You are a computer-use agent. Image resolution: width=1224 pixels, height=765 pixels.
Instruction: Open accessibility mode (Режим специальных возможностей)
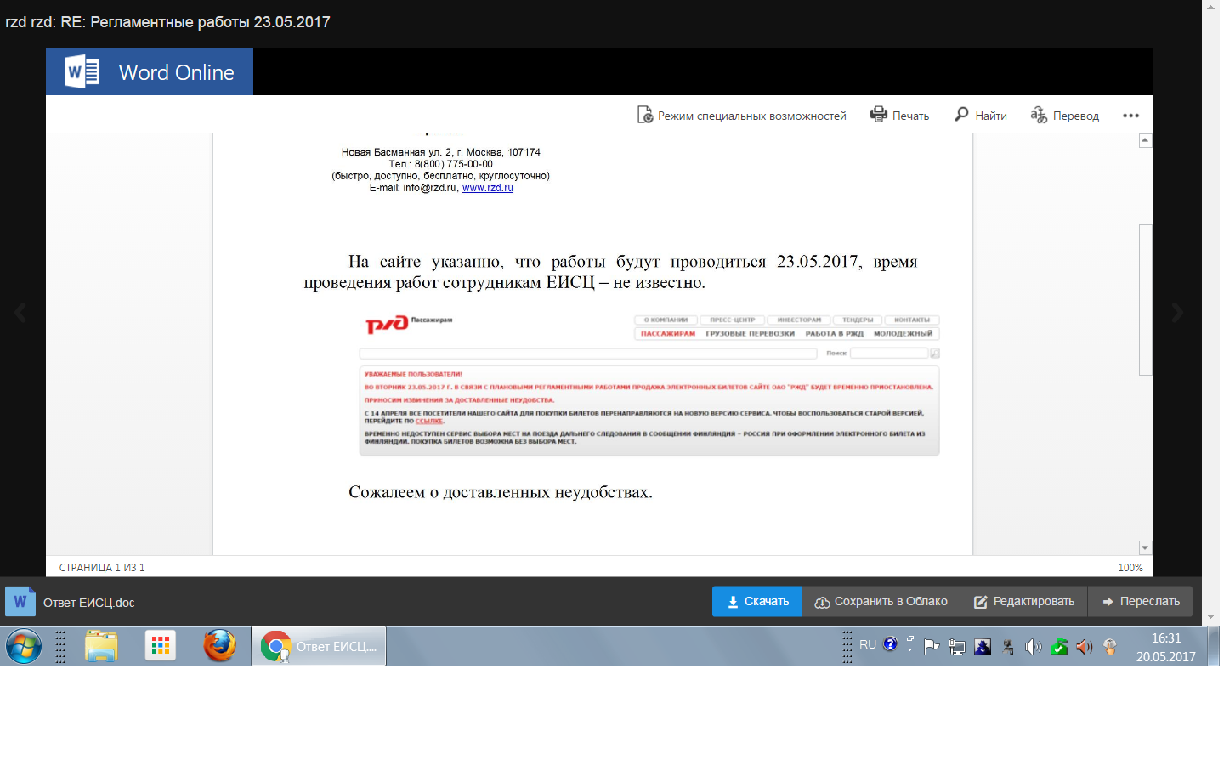pos(742,116)
